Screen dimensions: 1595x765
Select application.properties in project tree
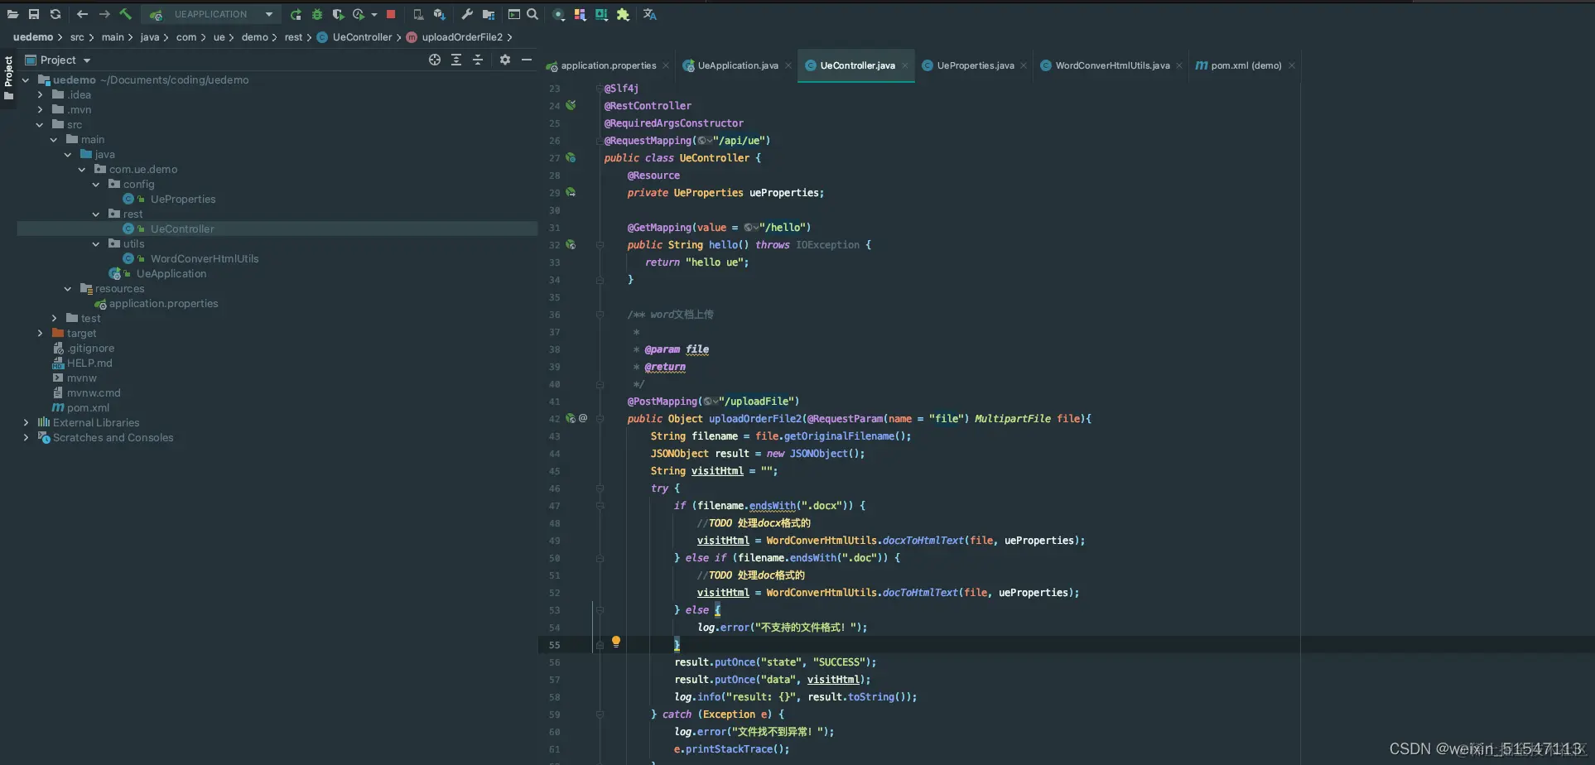pyautogui.click(x=163, y=304)
